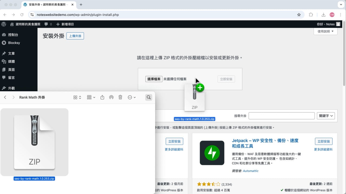This screenshot has width=346, height=194.
Task: Click the search magnifier in the Finder toolbar
Action: [x=148, y=97]
